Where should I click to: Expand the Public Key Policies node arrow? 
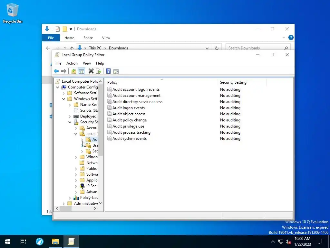(76, 169)
